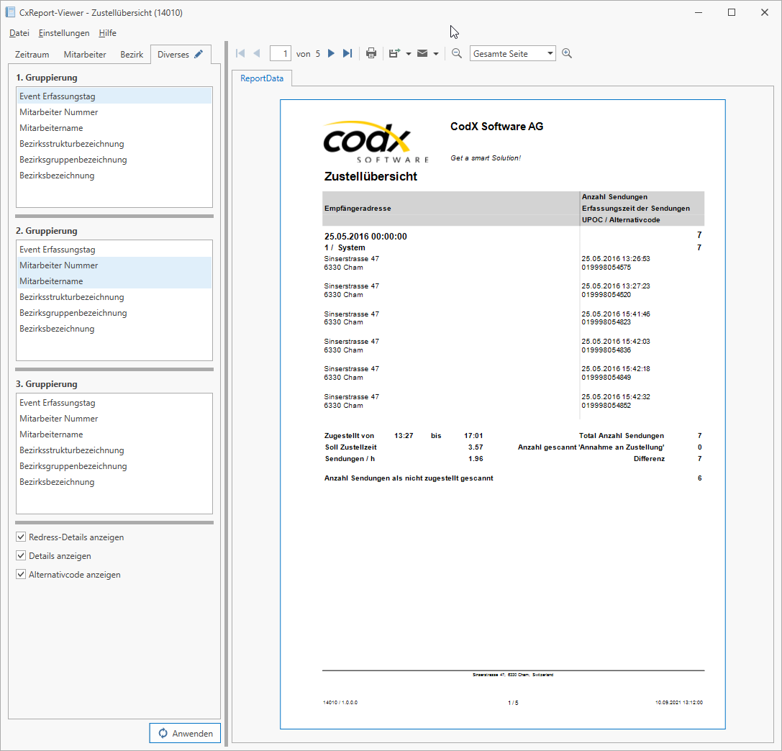Click the timestamp 25.05.2016 15:41:46
Screen dimensions: 782x751
pos(615,314)
